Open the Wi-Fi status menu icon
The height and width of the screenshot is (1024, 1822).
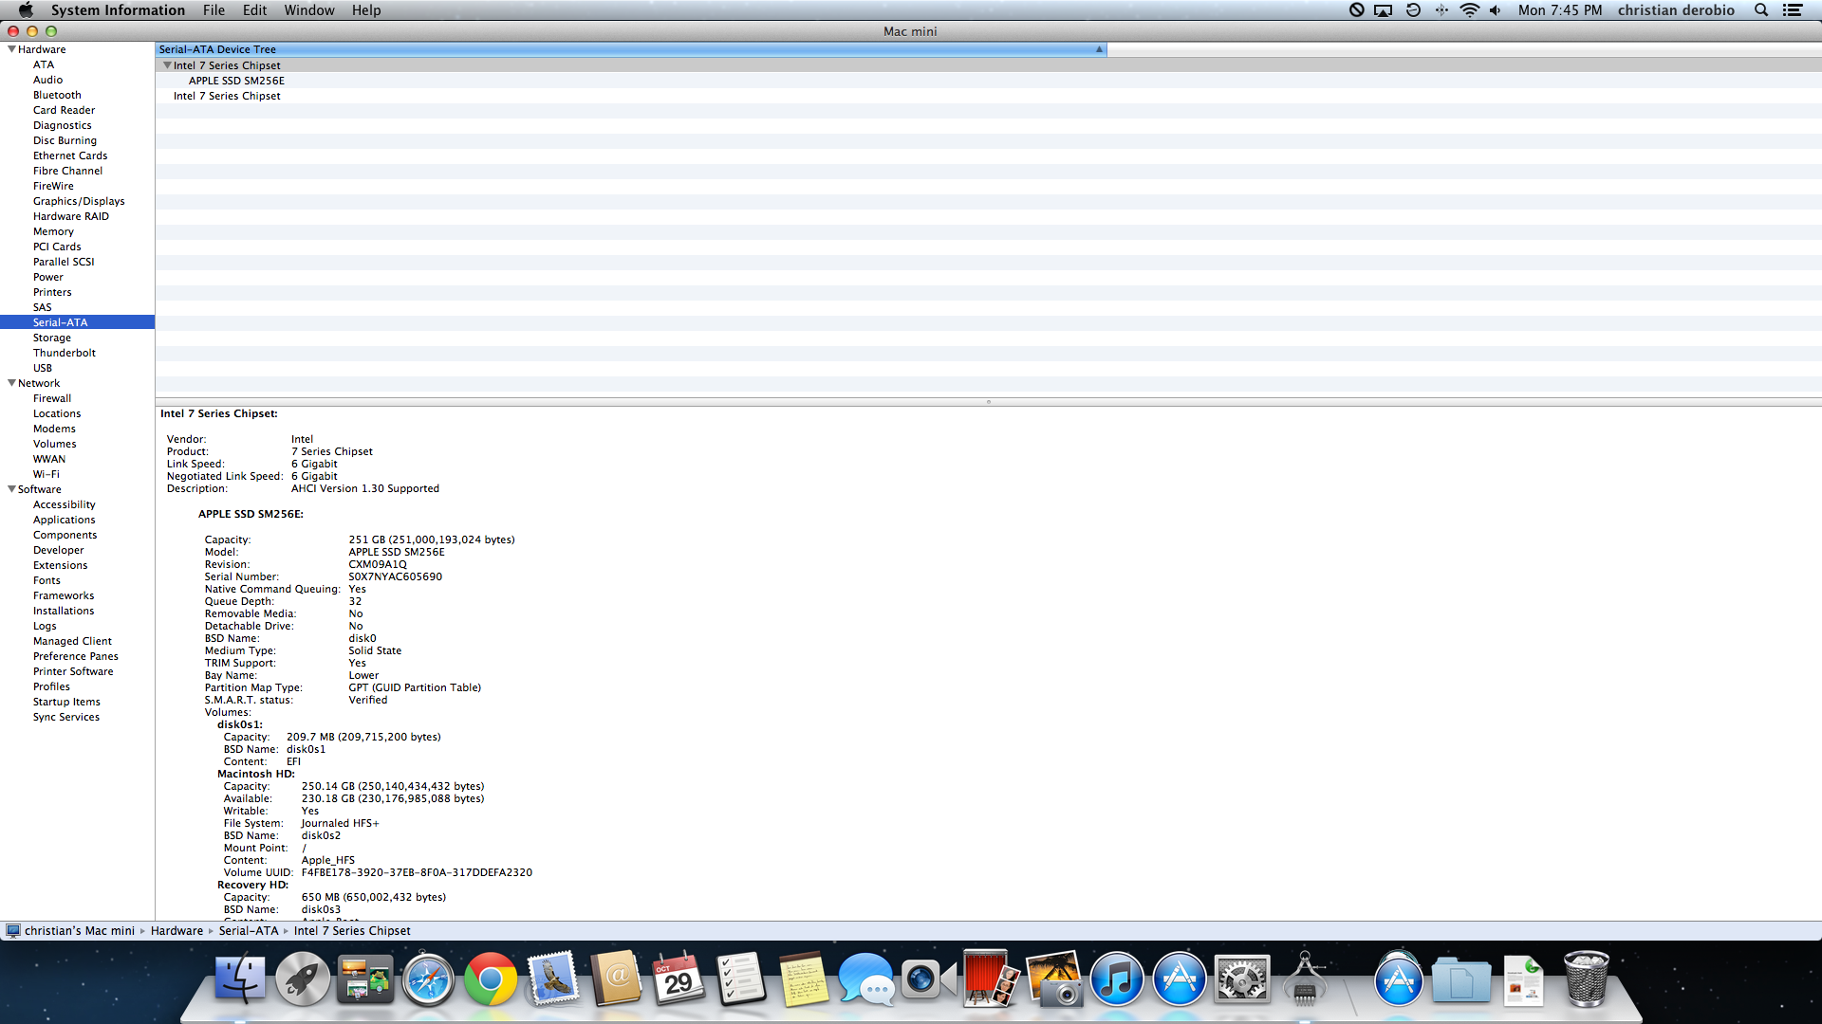coord(1469,10)
